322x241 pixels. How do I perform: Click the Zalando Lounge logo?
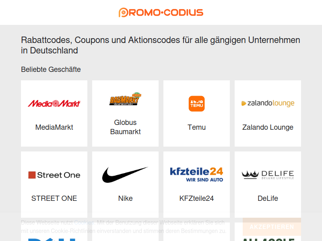click(x=268, y=103)
